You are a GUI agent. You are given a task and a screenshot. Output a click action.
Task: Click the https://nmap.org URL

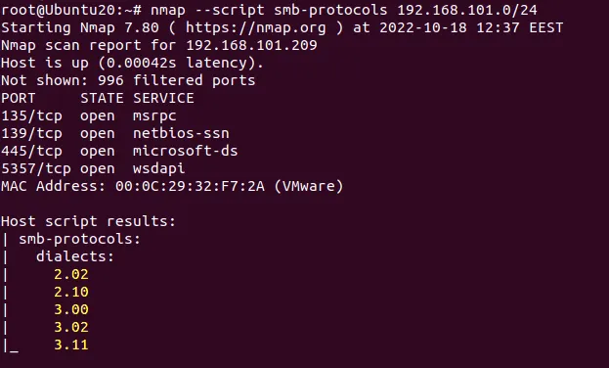click(x=255, y=27)
